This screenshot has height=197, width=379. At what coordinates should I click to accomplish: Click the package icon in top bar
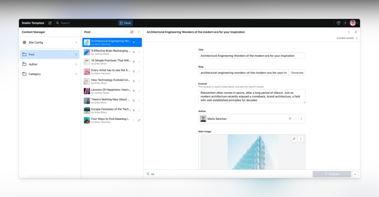(338, 23)
